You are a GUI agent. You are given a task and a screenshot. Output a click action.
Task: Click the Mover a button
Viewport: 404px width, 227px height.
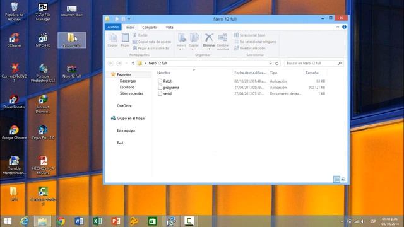(181, 42)
